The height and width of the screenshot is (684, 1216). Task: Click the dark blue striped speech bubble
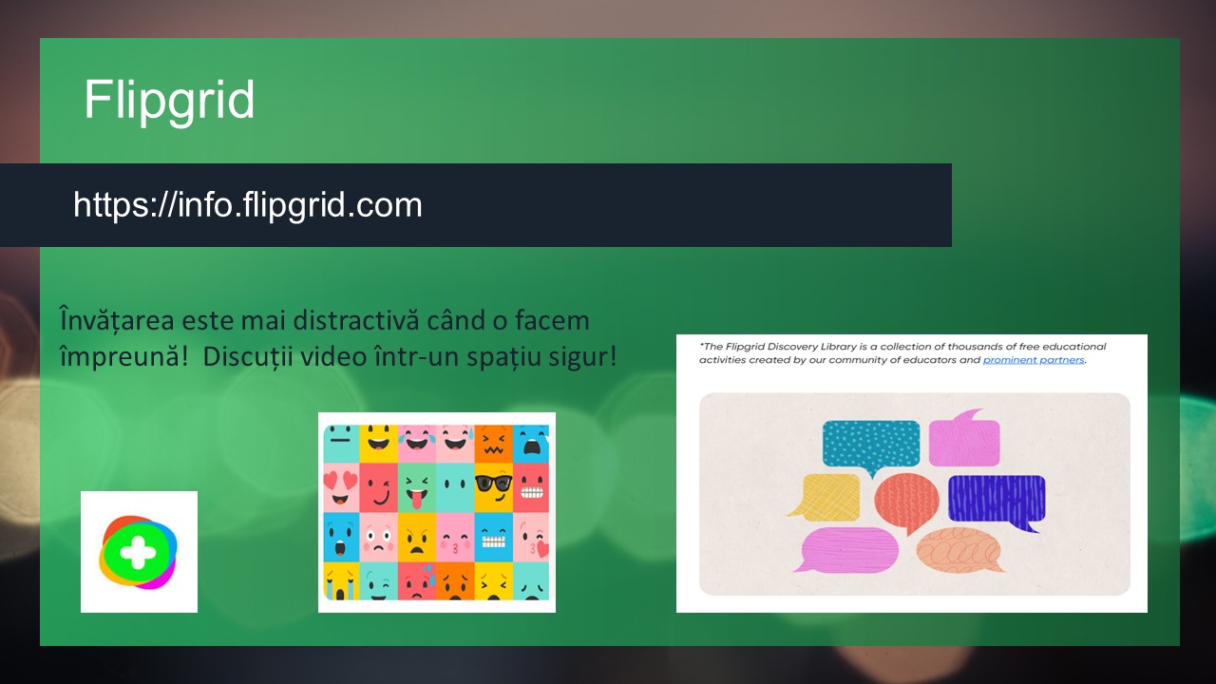(x=997, y=501)
